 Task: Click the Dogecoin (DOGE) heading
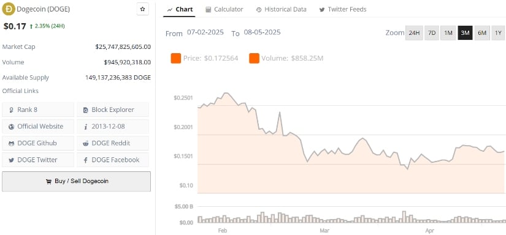tap(44, 9)
